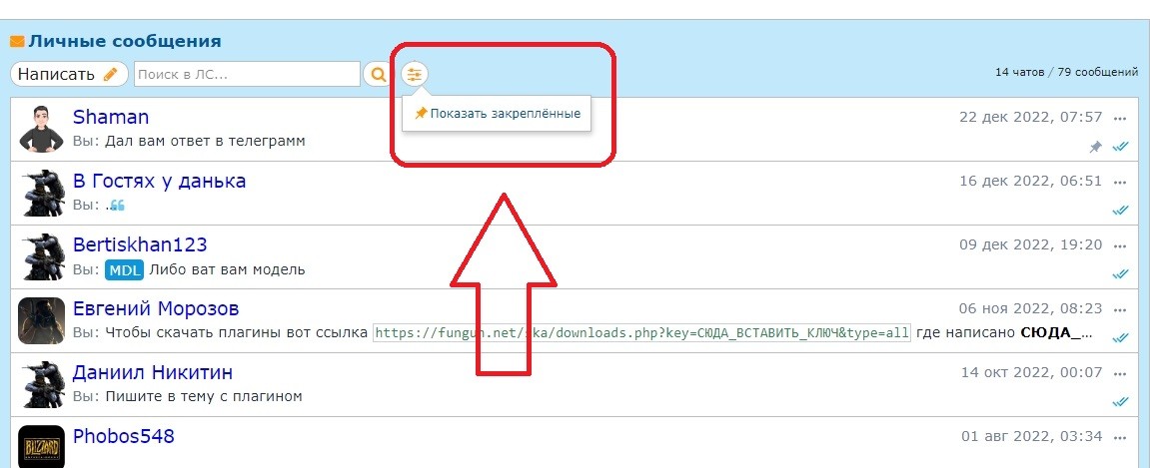Click the orange search magnifier button
This screenshot has height=468, width=1150.
point(379,74)
